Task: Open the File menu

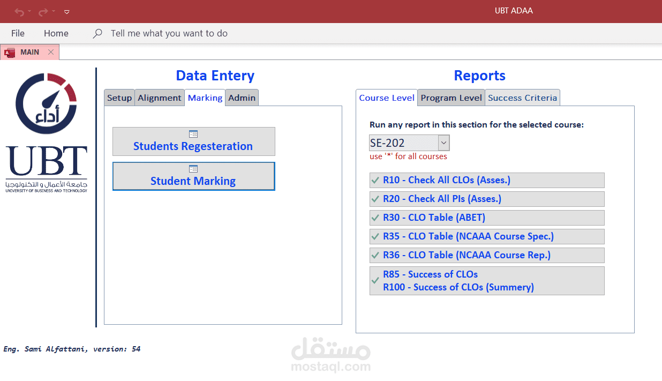Action: coord(18,33)
